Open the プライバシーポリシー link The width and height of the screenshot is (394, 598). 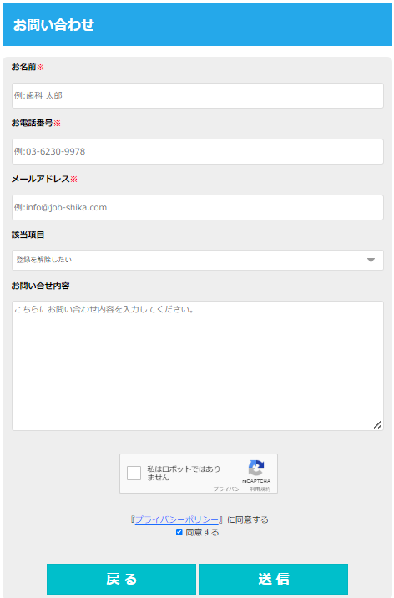(x=176, y=519)
